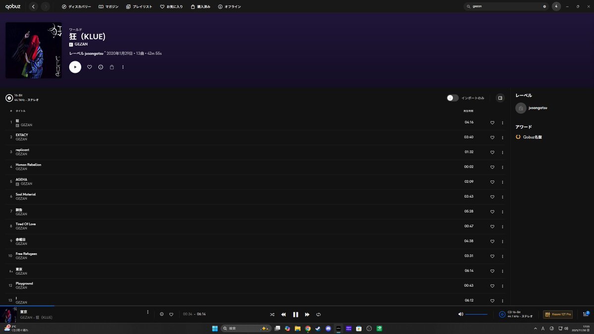Image resolution: width=594 pixels, height=334 pixels.
Task: Skip to the next track
Action: tap(307, 314)
